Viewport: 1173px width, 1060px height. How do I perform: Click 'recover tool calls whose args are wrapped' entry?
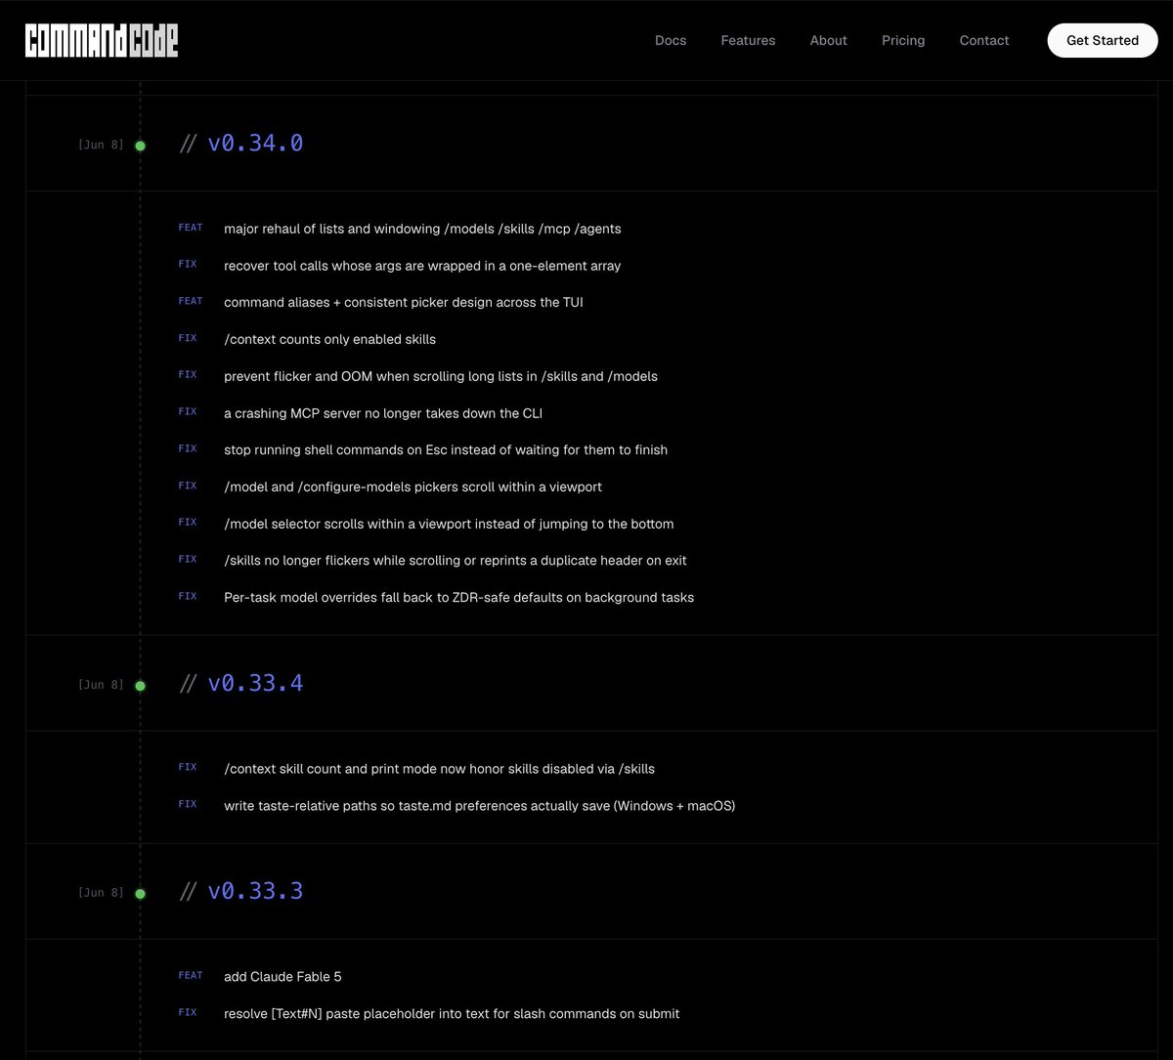[x=422, y=266]
